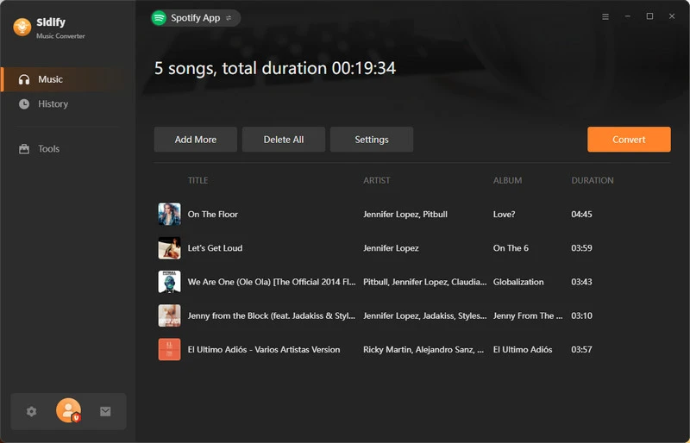Click the Sidify logo icon
This screenshot has height=443, width=690.
click(22, 28)
